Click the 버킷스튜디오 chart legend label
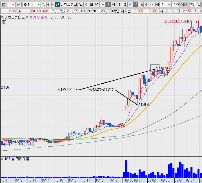Viewport: 202px width, 183px height. point(14,17)
